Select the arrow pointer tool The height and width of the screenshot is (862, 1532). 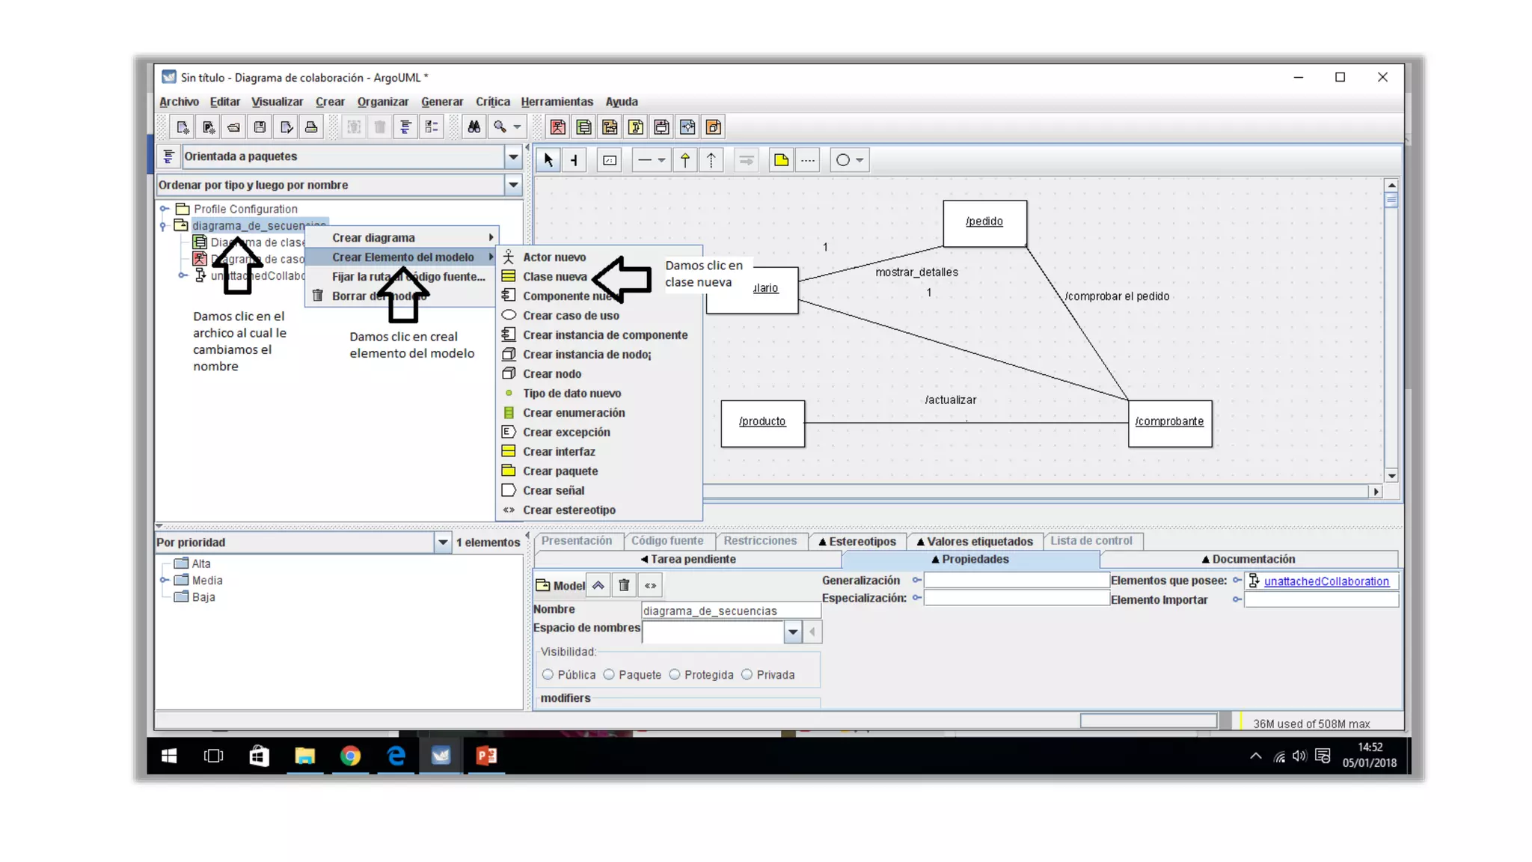(548, 160)
